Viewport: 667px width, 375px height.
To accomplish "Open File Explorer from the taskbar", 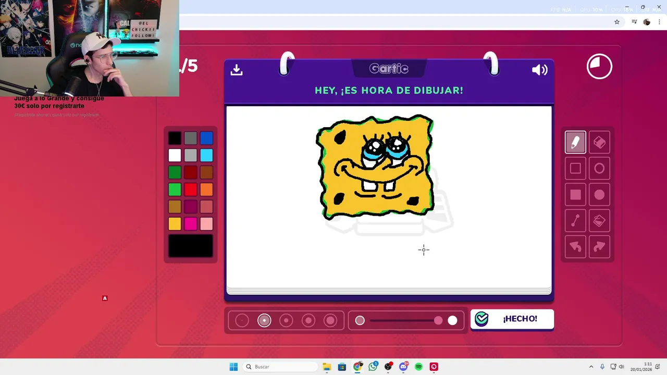I will coord(327,367).
